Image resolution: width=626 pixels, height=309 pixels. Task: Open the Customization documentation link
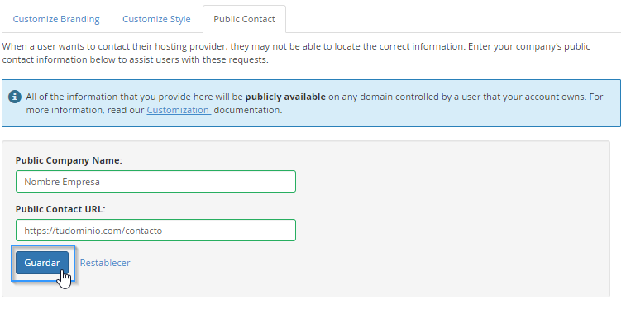(x=179, y=110)
